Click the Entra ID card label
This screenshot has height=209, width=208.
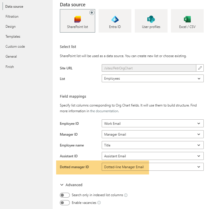point(115,27)
